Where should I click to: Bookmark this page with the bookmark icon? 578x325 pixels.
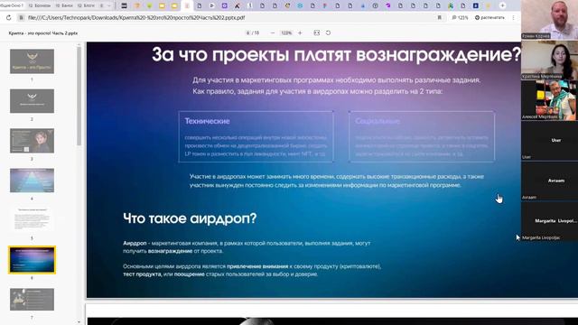click(x=440, y=18)
